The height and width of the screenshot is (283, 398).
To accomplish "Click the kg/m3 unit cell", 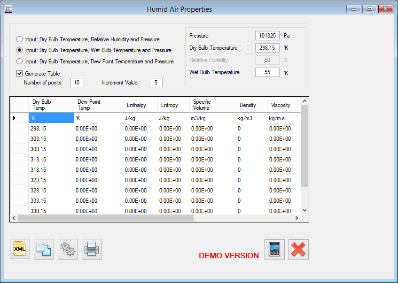I will point(252,118).
